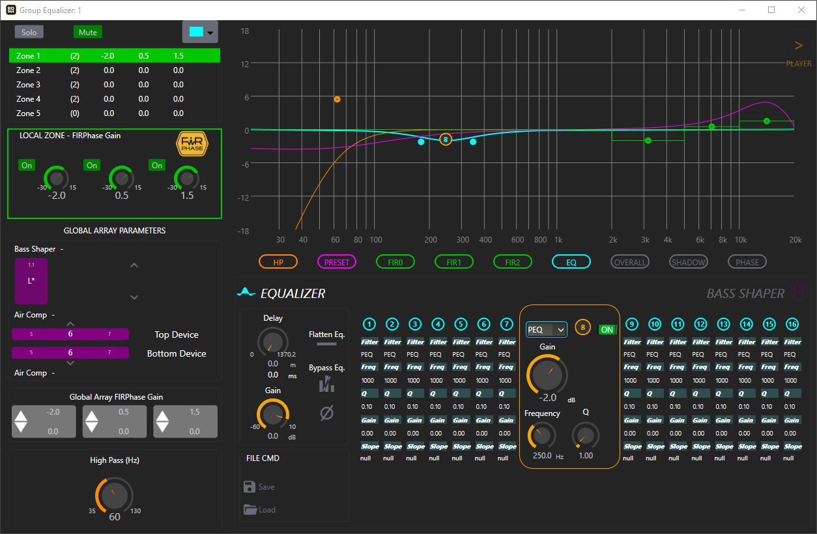Click the Load folder icon

[x=250, y=510]
